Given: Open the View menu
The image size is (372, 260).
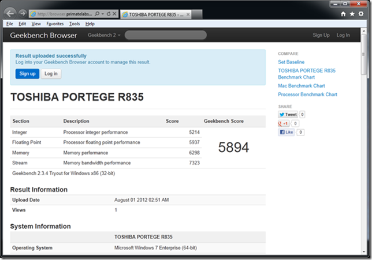Looking at the screenshot, I should 36,24.
